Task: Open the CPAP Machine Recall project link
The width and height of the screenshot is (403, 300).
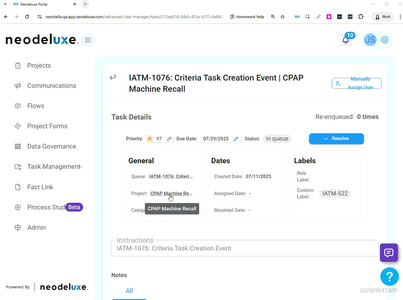Action: [x=171, y=194]
